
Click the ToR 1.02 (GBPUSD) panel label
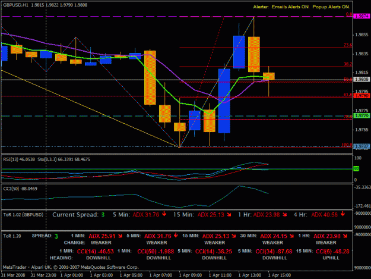click(23, 215)
